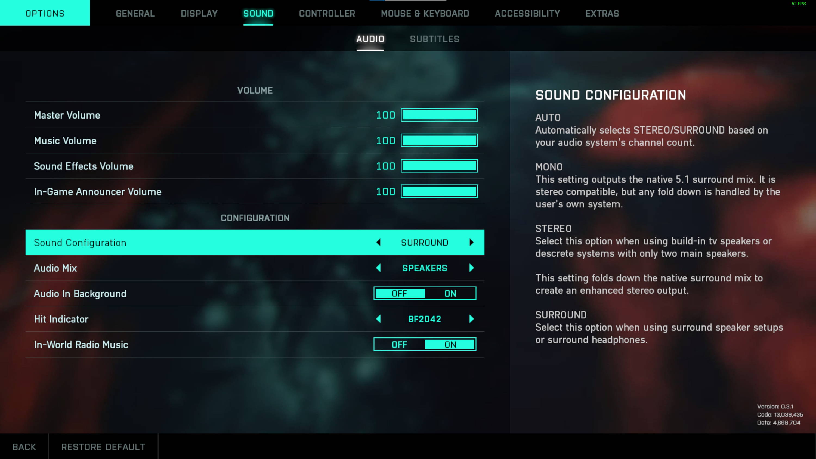Set Audio In Background to OFF
816x459 pixels.
tap(400, 293)
